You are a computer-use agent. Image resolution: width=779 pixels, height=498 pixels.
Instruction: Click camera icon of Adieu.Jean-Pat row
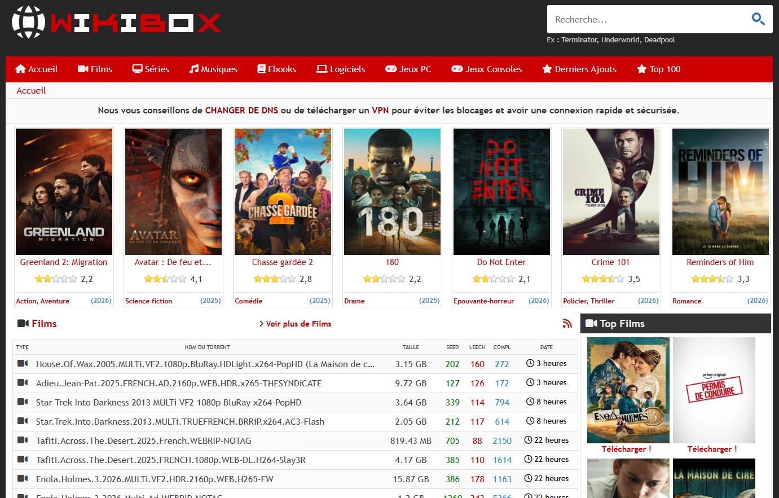pos(23,383)
